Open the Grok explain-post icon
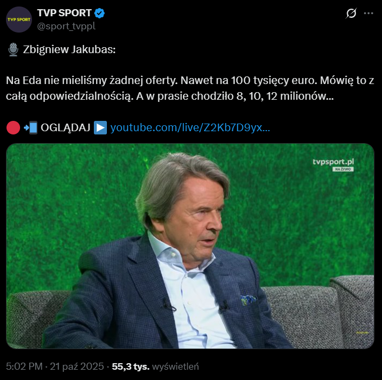Image resolution: width=382 pixels, height=380 pixels. point(351,13)
